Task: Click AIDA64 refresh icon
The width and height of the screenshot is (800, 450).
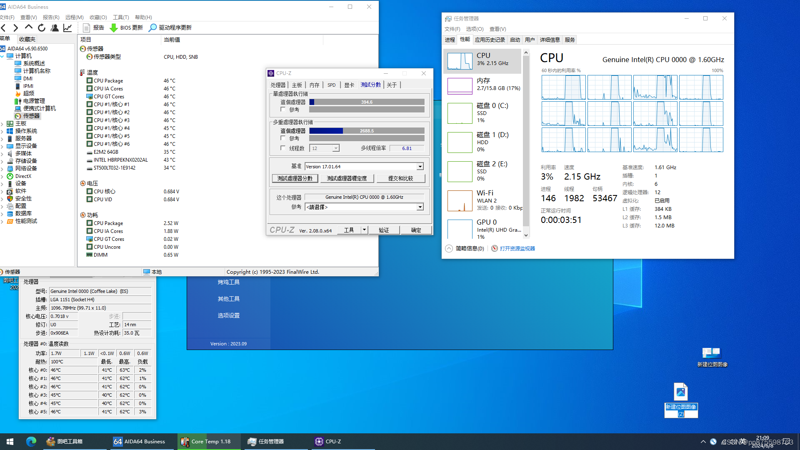Action: coord(41,28)
